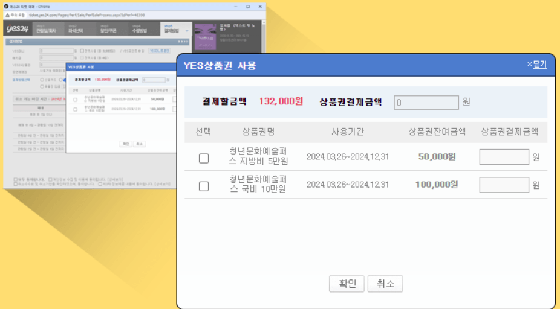560x309 pixels.
Task: Open the step1 관람일/회차 tab
Action: tap(48, 28)
